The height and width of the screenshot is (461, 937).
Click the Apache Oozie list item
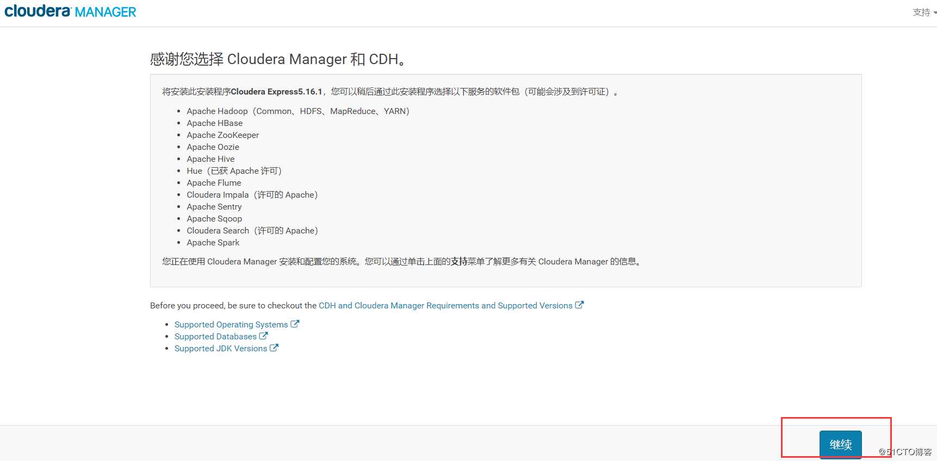click(213, 147)
